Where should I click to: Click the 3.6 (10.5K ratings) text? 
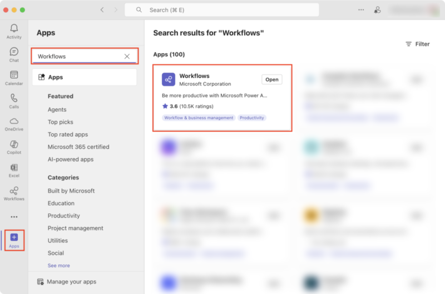[x=191, y=106]
